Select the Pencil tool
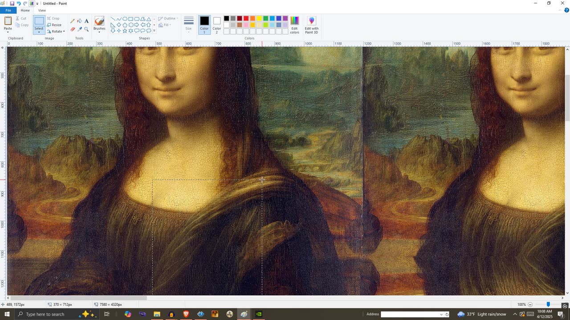 (72, 21)
